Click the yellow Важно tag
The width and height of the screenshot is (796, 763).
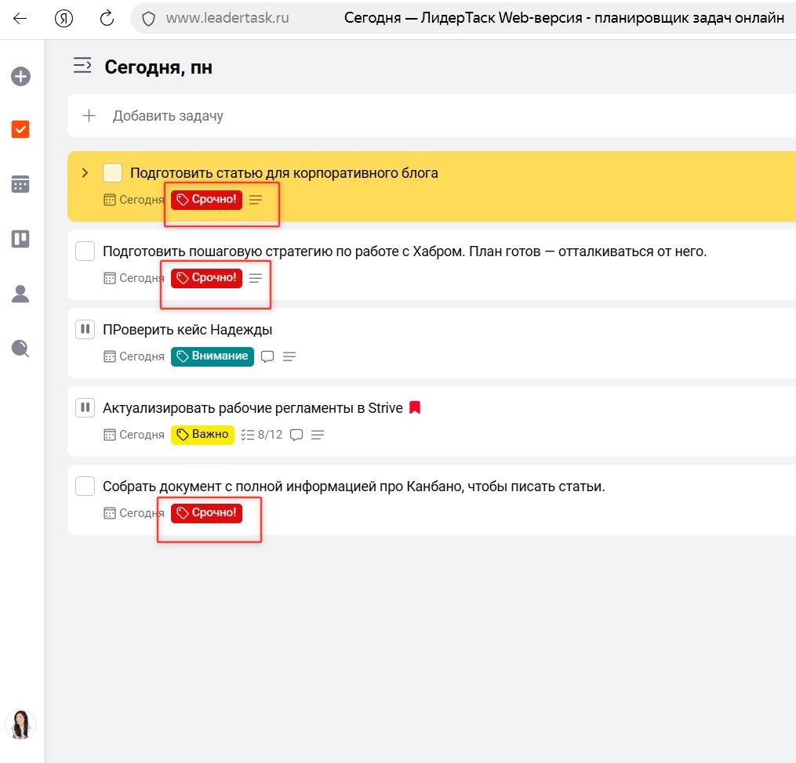pos(202,435)
